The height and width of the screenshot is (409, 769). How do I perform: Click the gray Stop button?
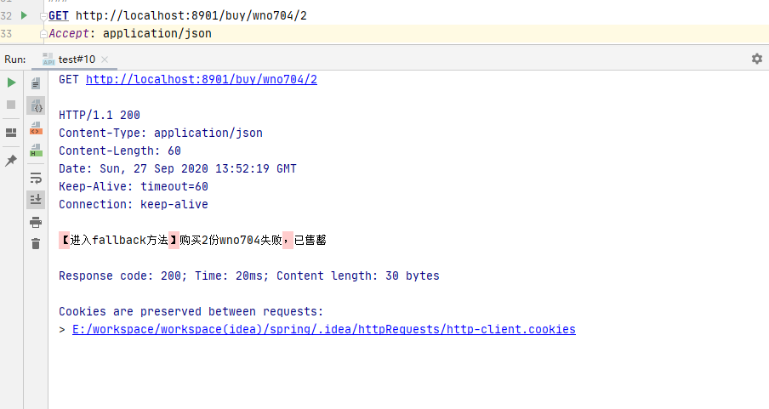(11, 105)
